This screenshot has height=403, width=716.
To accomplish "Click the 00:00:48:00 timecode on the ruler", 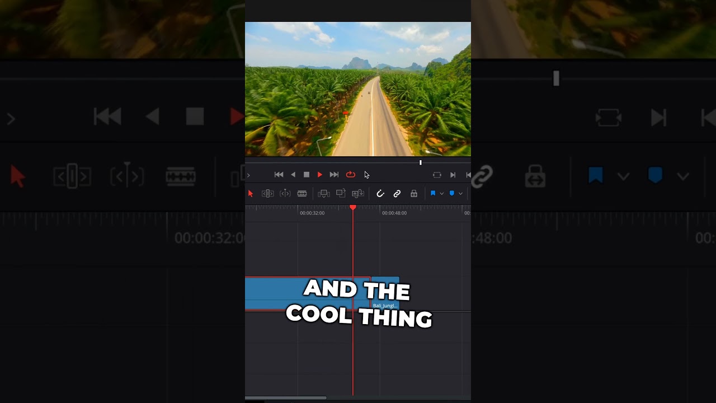I will tap(394, 213).
